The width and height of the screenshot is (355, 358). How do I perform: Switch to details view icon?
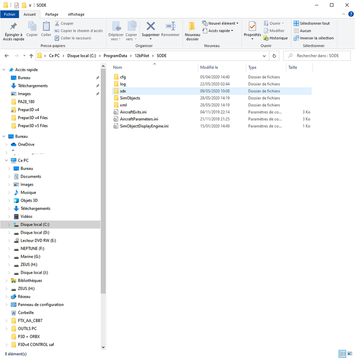[342, 354]
